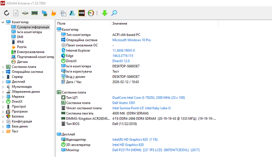Open Dell P2317H (HDMI) monitor link

point(156,150)
